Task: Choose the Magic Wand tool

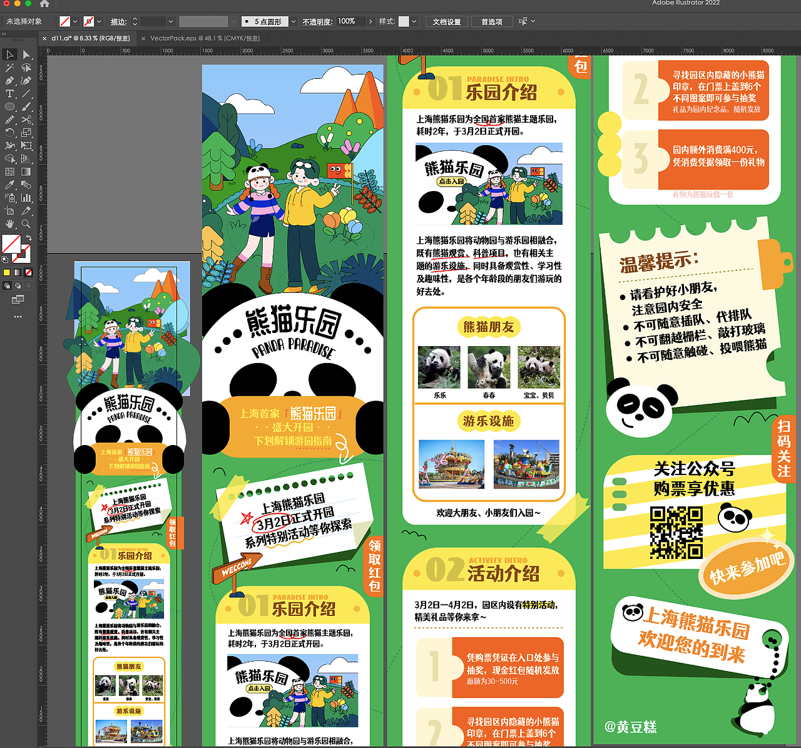Action: (9, 68)
